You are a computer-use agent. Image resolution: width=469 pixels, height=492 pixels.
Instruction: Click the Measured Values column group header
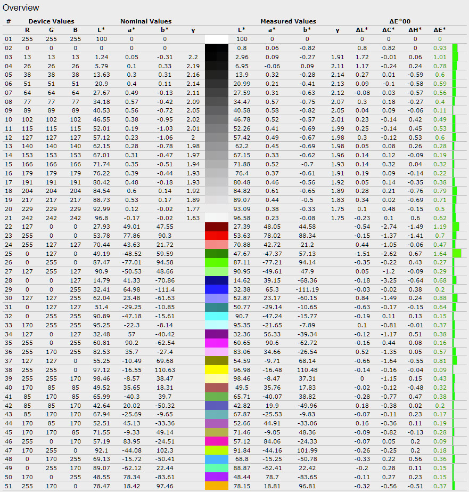pos(288,21)
